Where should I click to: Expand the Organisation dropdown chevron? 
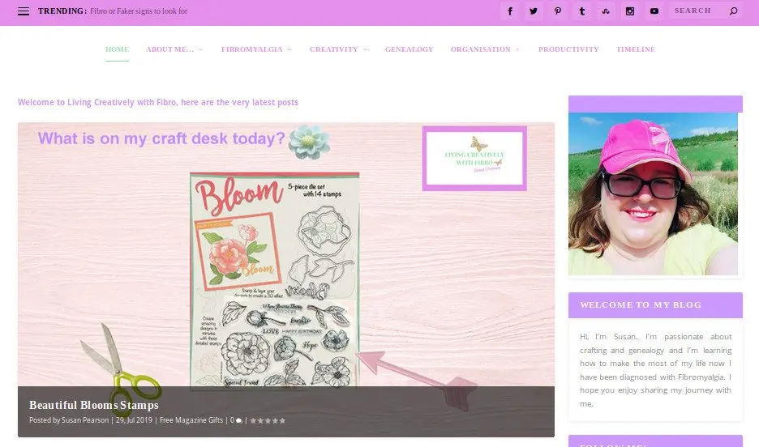(517, 49)
